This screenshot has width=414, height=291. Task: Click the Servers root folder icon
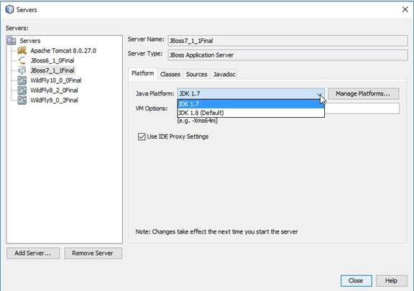11,41
